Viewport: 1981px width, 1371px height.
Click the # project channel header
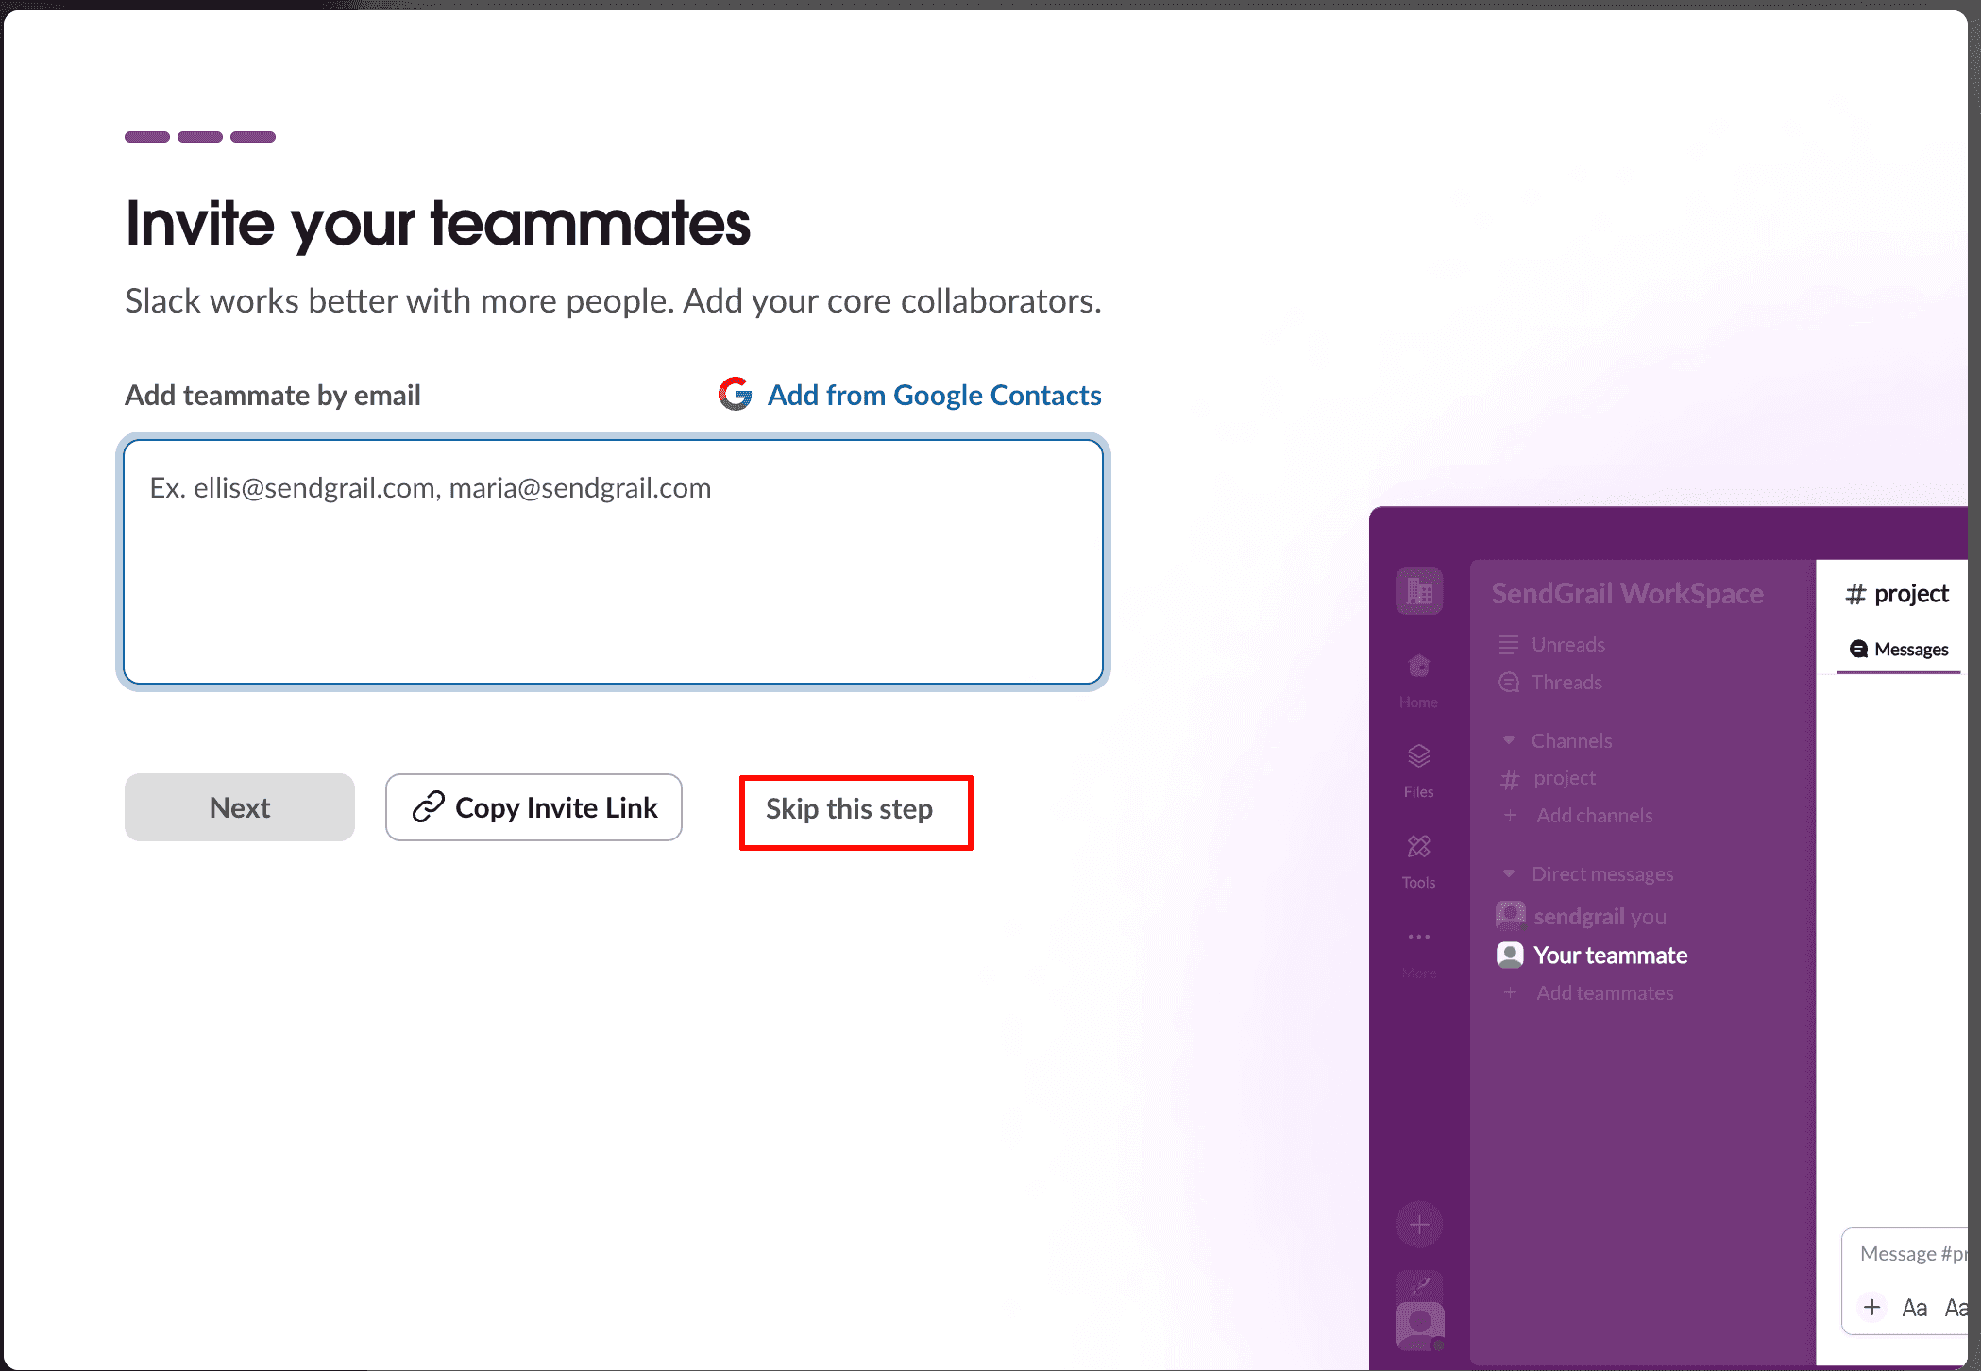click(x=1897, y=593)
